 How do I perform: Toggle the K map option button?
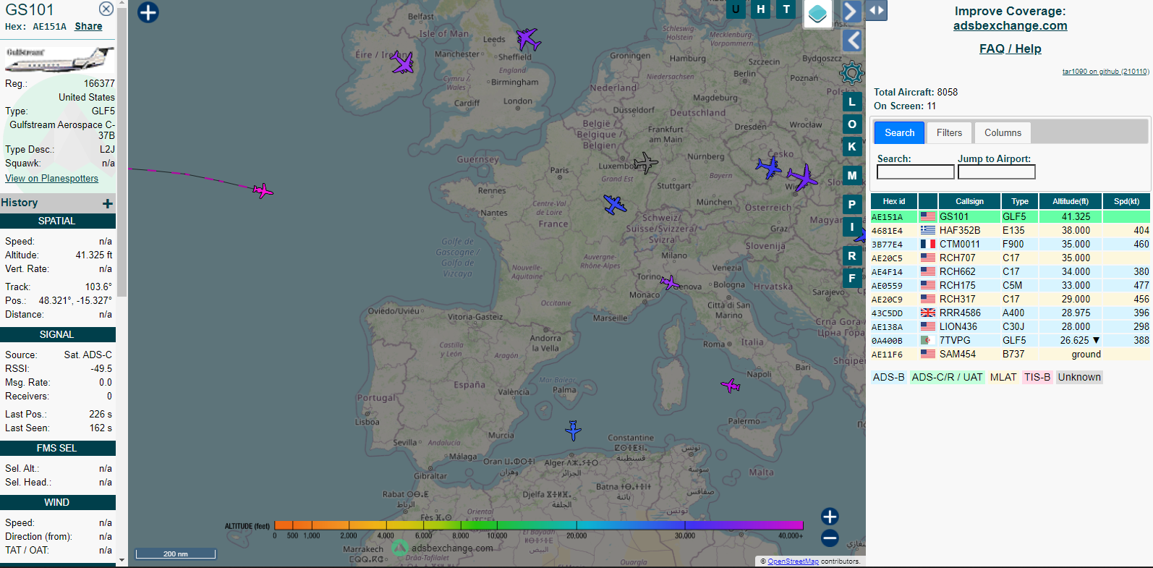[852, 147]
